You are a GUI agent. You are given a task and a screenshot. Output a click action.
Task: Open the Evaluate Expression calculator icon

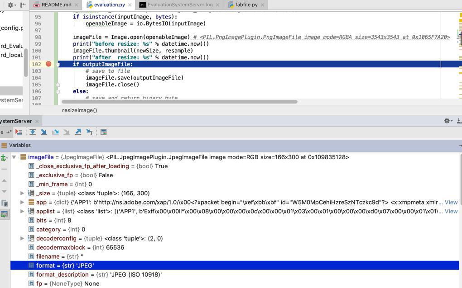click(103, 132)
